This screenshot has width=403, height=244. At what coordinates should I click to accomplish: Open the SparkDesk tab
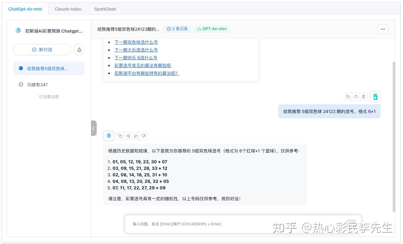click(105, 9)
